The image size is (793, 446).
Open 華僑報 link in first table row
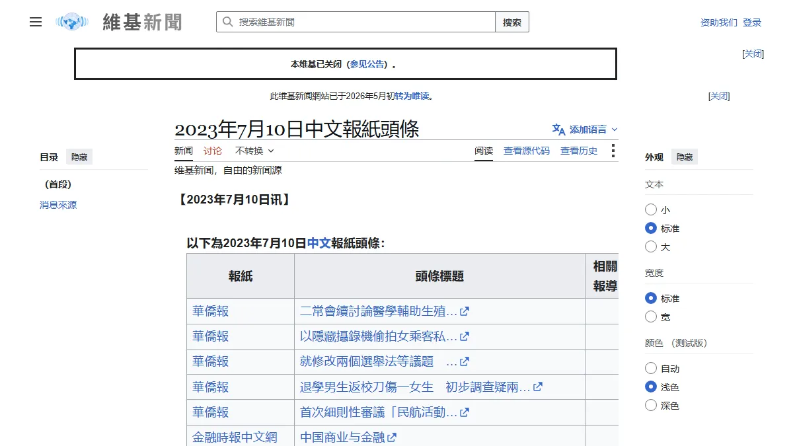coord(210,311)
